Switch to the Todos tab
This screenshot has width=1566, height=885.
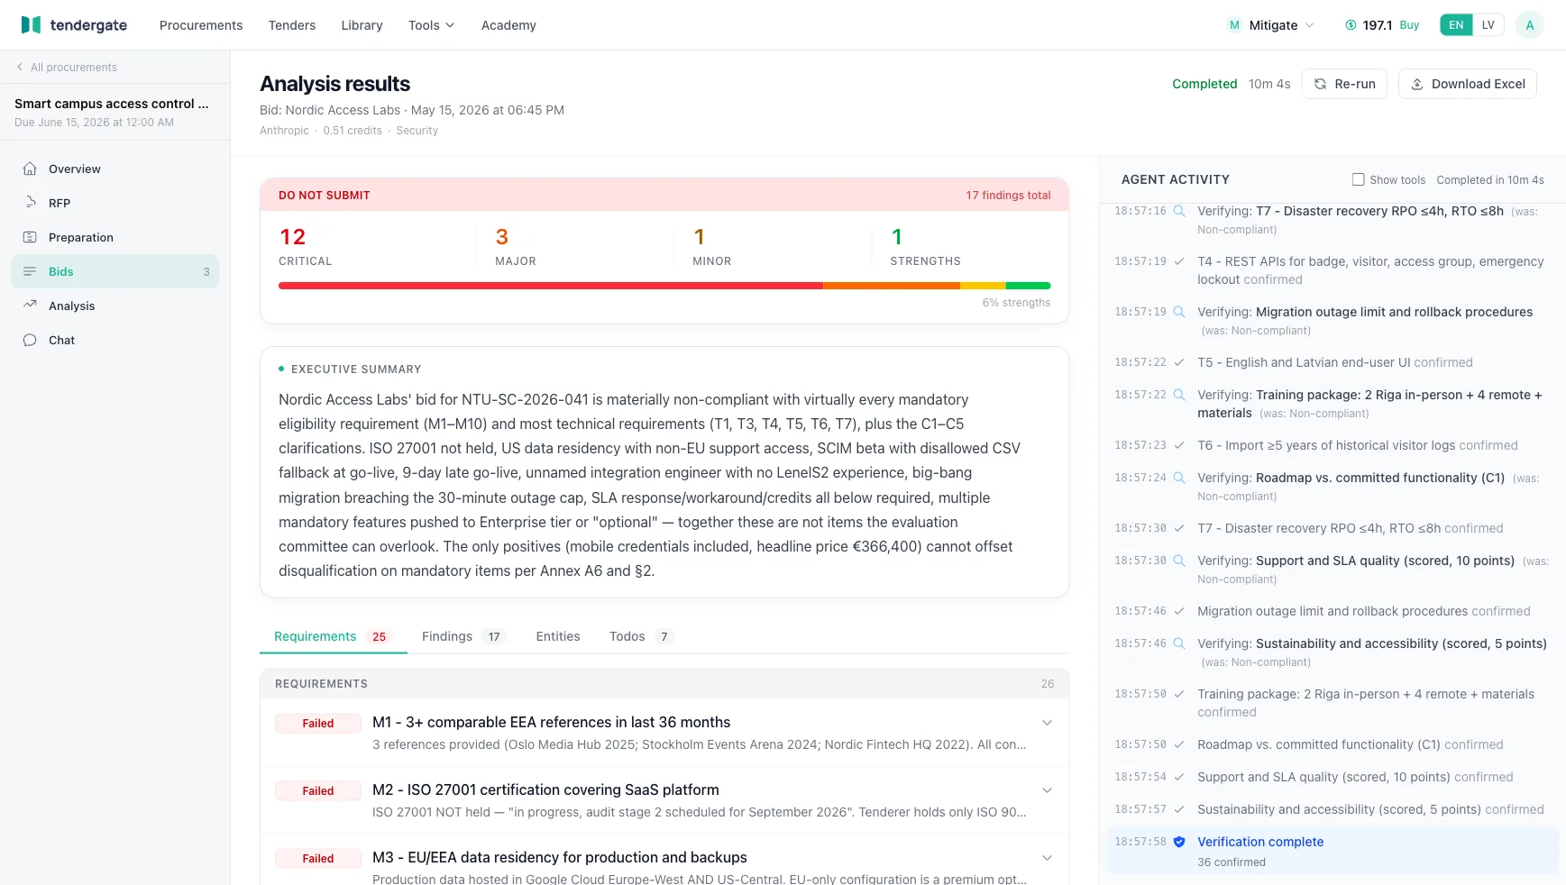[641, 636]
